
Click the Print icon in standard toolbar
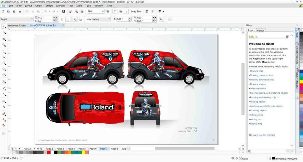pyautogui.click(x=20, y=11)
